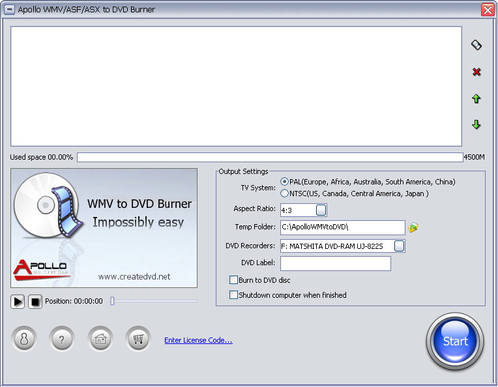Open window system menu icon in title bar

9,10
